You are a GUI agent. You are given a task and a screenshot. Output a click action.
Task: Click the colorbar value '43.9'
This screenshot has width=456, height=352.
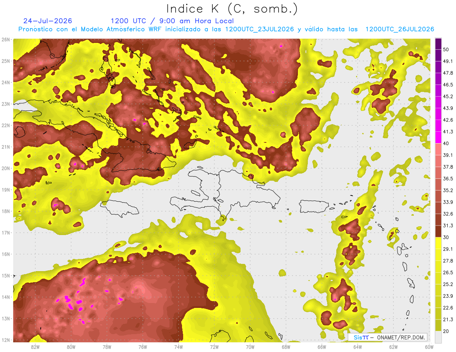click(448, 108)
